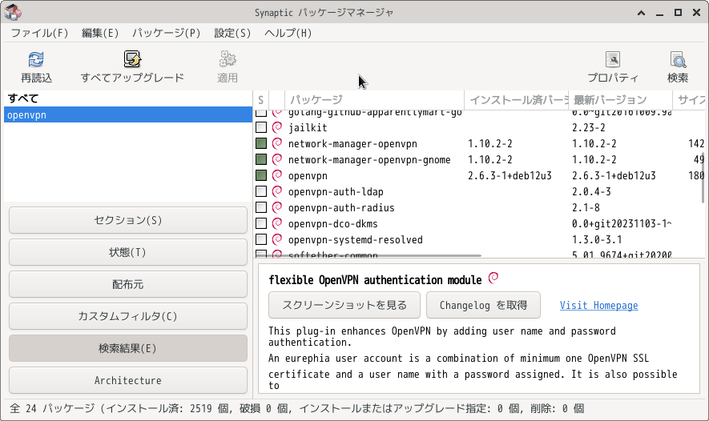The image size is (709, 421).
Task: Follow the Visit Homepage link
Action: (x=598, y=305)
